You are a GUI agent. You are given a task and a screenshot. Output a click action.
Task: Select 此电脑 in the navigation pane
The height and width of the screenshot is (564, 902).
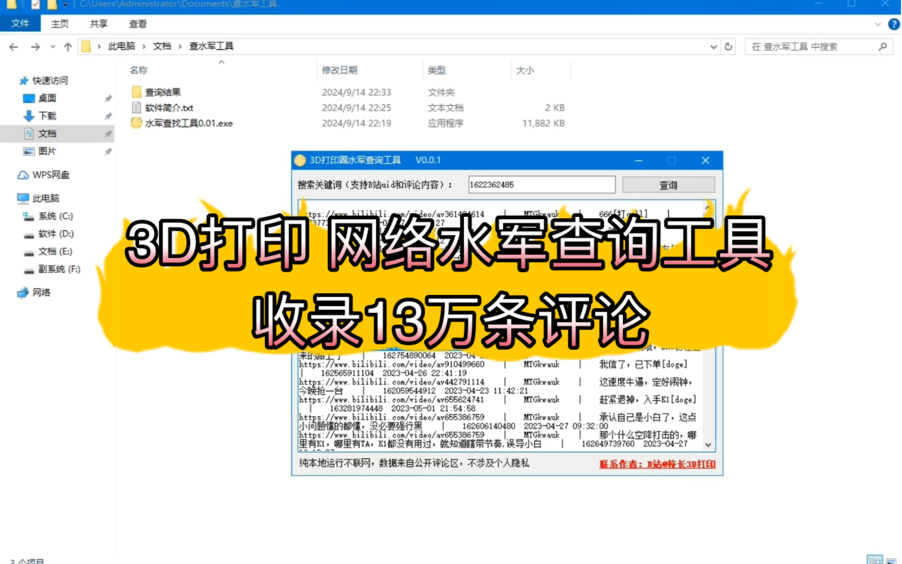pyautogui.click(x=46, y=198)
